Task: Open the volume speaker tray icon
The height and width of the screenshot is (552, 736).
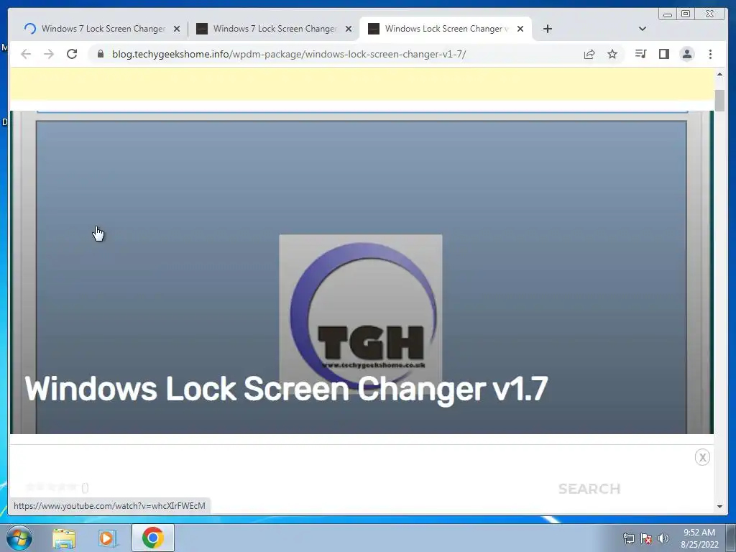Action: (663, 538)
